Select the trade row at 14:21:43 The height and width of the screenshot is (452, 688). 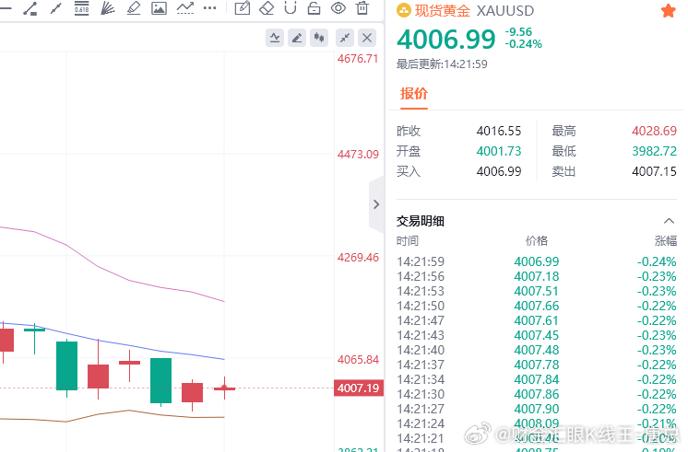[536, 335]
